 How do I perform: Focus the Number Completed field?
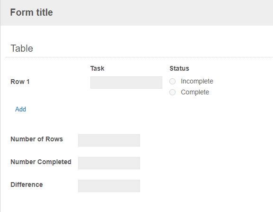[109, 163]
